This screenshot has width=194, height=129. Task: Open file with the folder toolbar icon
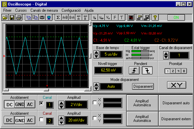pyautogui.click(x=5, y=18)
